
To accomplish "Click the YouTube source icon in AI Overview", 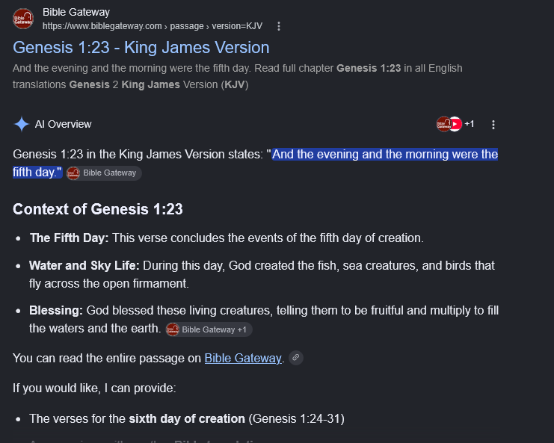I will pos(456,124).
